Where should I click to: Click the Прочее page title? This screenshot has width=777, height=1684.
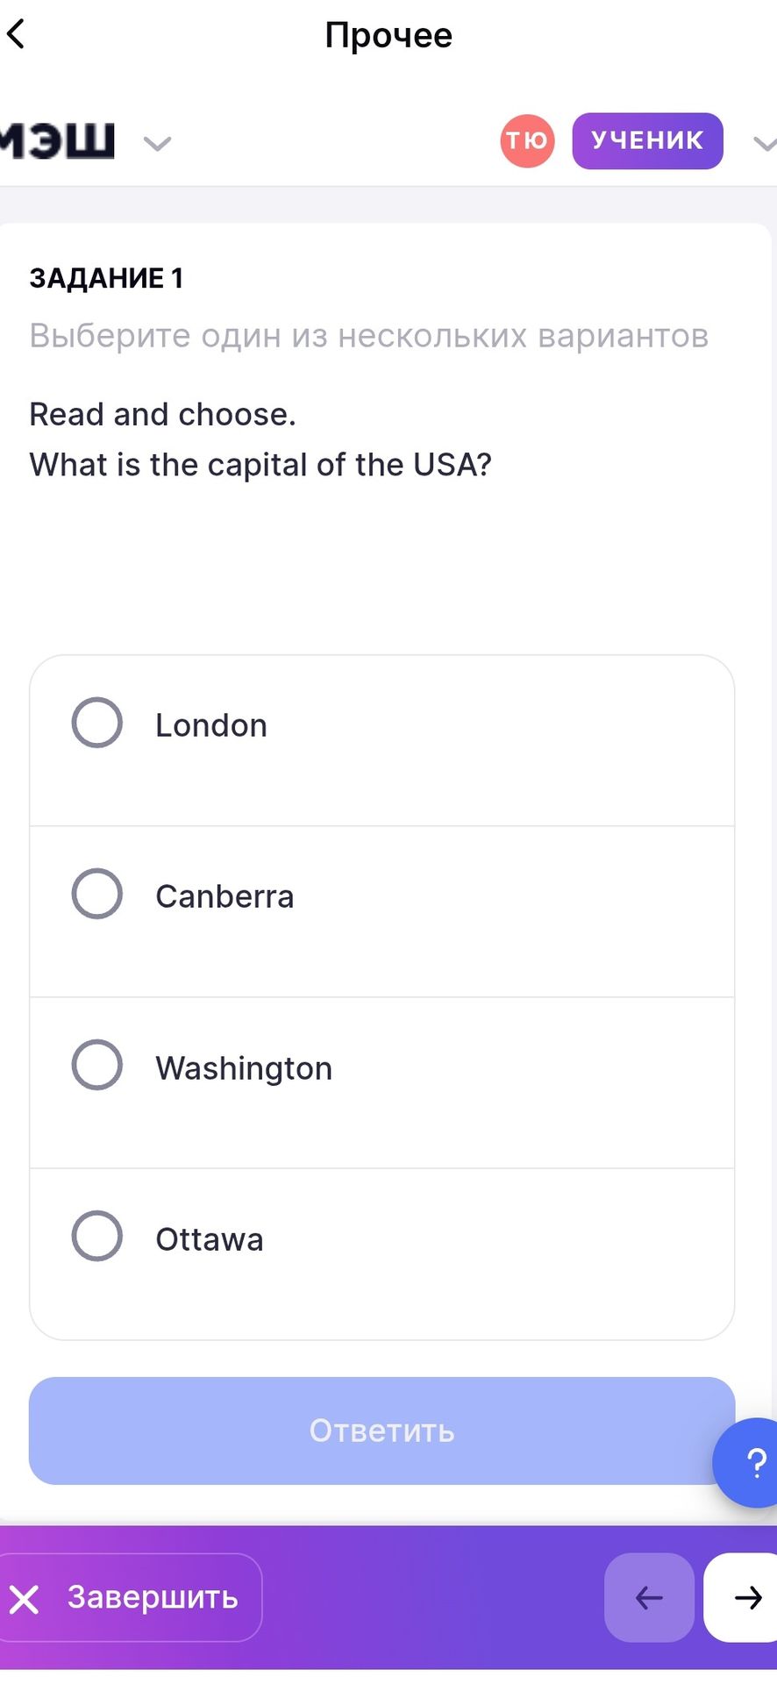pyautogui.click(x=388, y=35)
